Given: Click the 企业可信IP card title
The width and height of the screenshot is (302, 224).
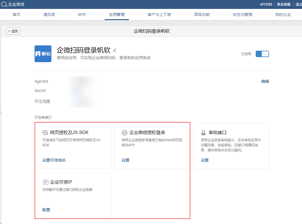Looking at the screenshot, I should 61,182.
